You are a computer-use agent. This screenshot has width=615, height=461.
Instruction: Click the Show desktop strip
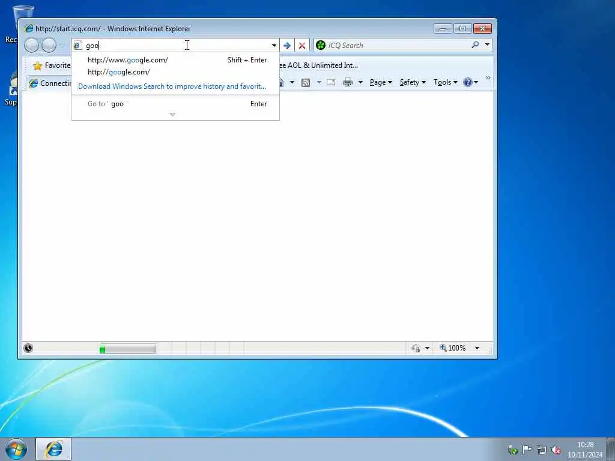click(610, 449)
